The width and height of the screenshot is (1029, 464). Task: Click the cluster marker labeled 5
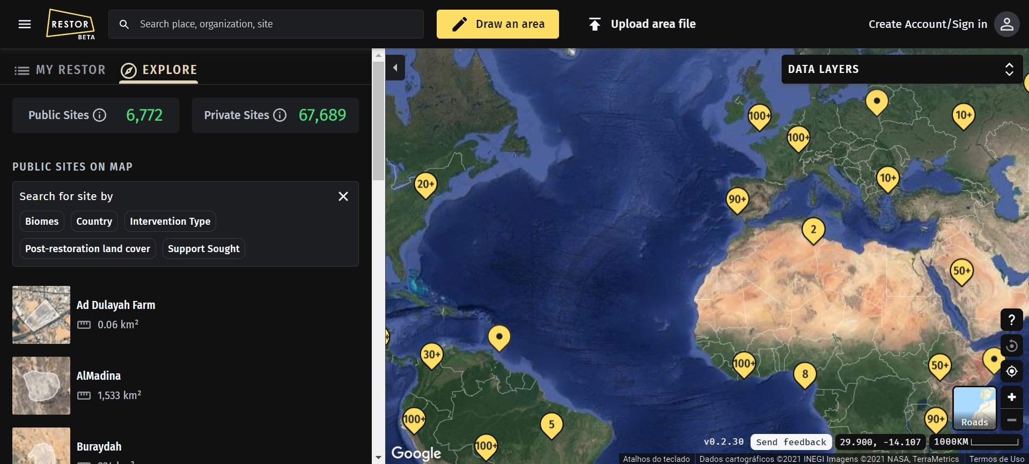(552, 426)
